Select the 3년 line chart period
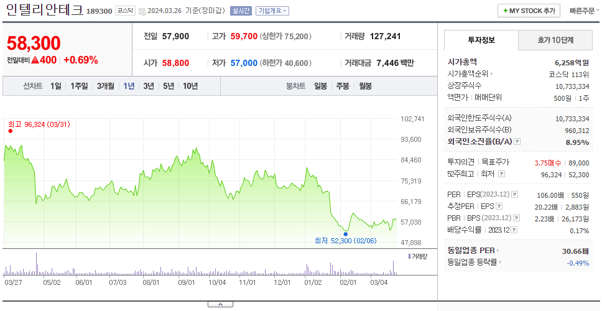 coord(148,86)
